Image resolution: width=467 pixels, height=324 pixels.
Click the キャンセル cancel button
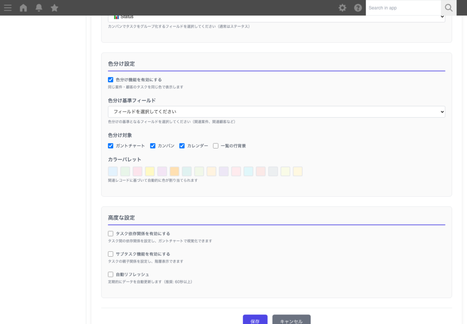pos(291,320)
